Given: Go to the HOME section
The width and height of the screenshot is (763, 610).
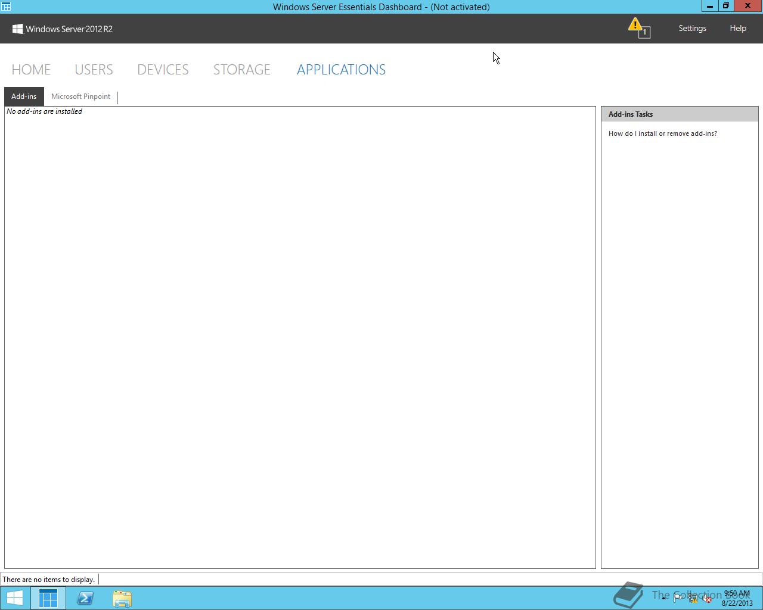Looking at the screenshot, I should [31, 70].
